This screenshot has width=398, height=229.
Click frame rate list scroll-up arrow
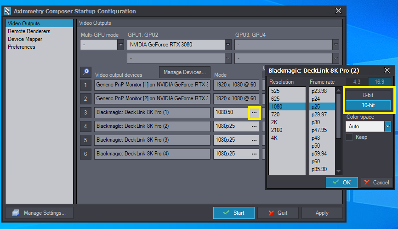tap(338, 91)
